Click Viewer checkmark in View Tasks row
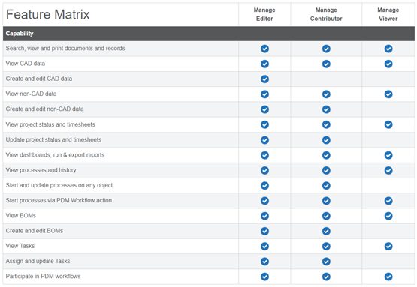 388,246
